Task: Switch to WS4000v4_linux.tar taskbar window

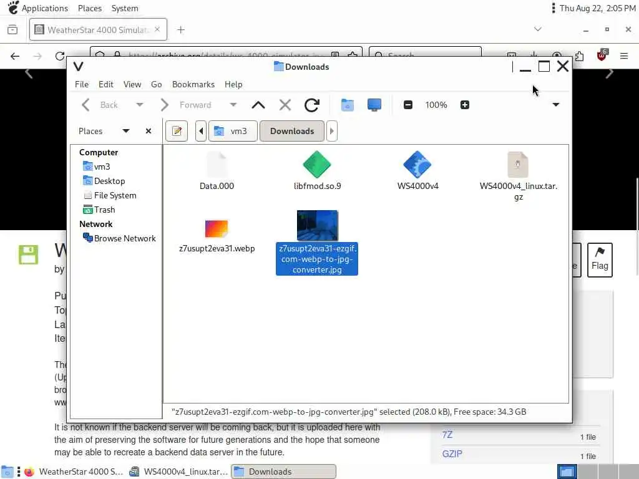Action: coord(178,472)
